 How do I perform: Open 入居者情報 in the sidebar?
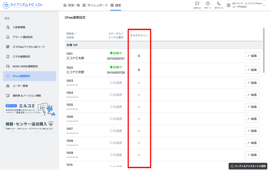point(29,27)
